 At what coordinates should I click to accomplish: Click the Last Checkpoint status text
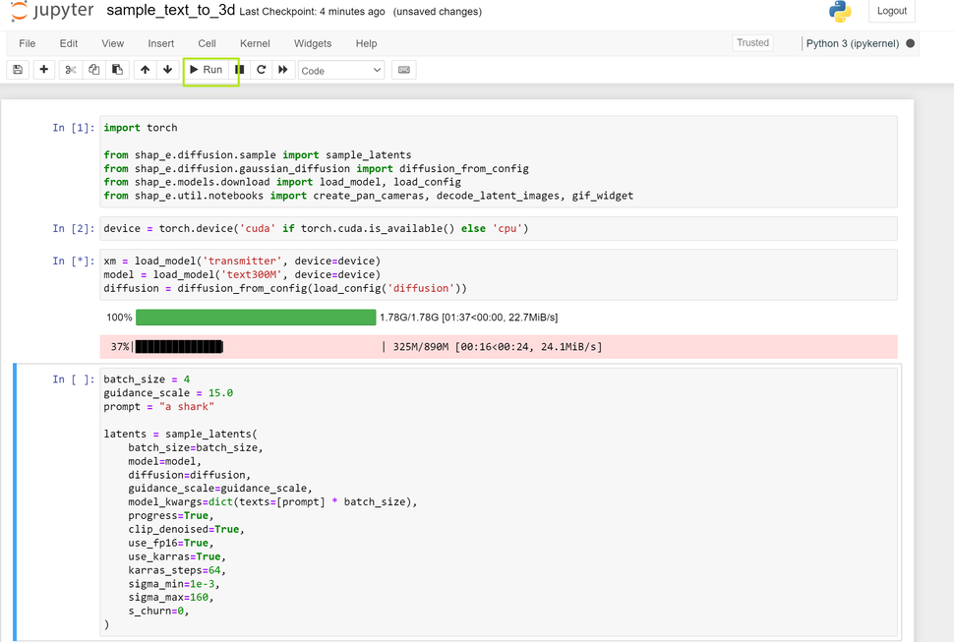(312, 12)
